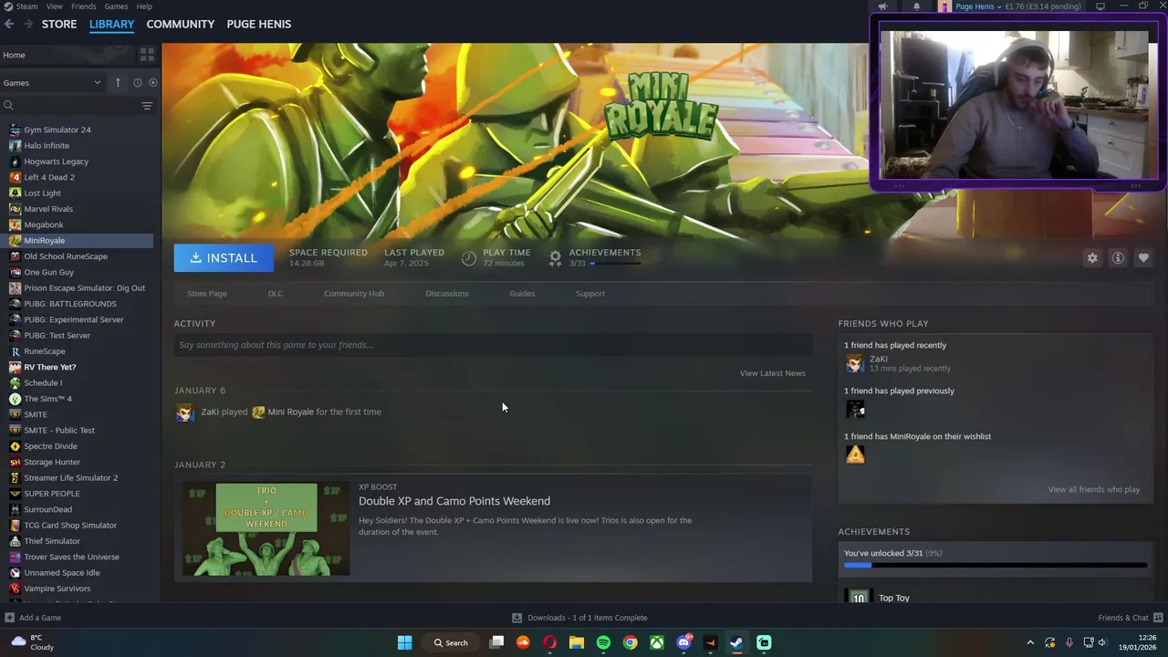Open advanced library filter options
The width and height of the screenshot is (1168, 657).
pyautogui.click(x=147, y=106)
